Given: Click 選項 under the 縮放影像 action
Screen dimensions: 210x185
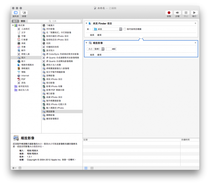Looking at the screenshot, I should tap(99, 55).
